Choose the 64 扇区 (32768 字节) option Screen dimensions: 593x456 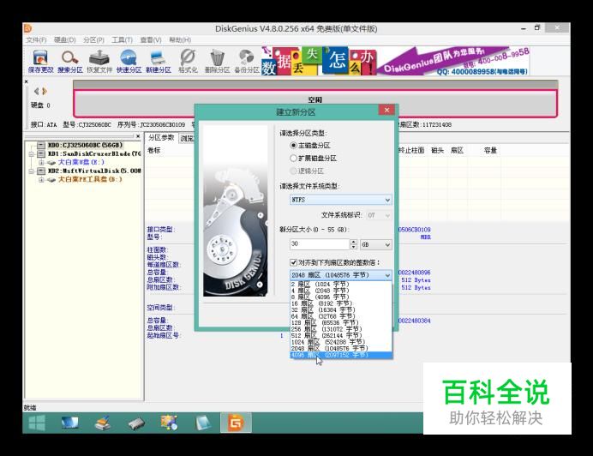point(341,316)
